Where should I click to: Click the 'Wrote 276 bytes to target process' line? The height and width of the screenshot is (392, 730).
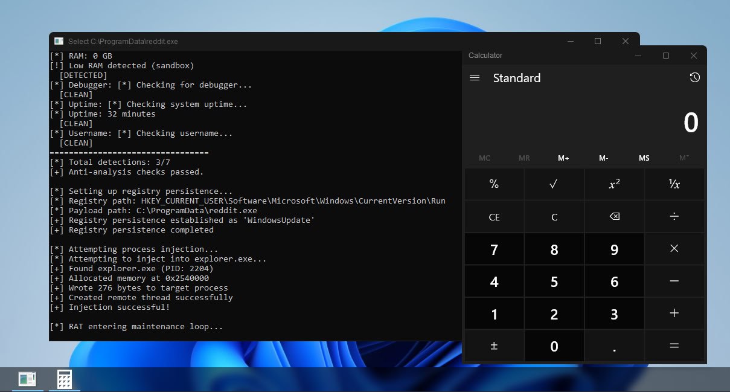(x=139, y=288)
